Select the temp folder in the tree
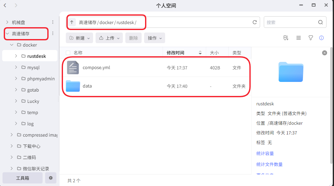 pyautogui.click(x=33, y=113)
